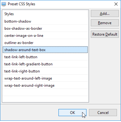Select box-shadow-as-border in the list
This screenshot has width=121, height=122.
tap(45, 28)
